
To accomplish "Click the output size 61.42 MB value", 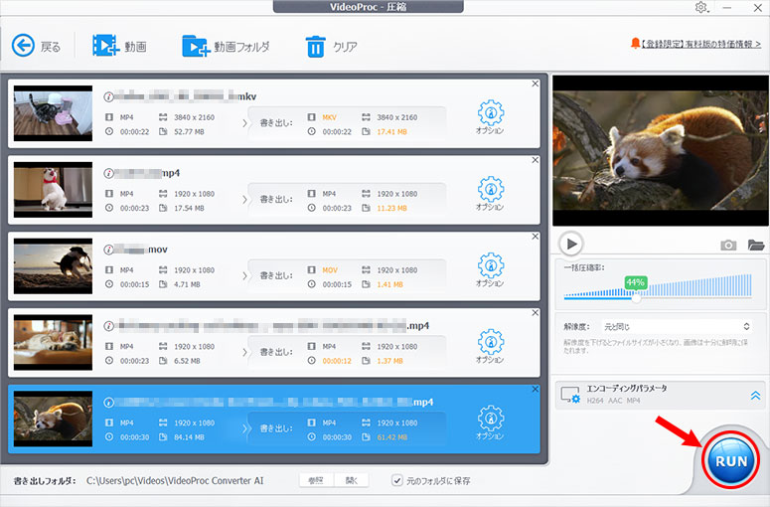I will click(391, 437).
